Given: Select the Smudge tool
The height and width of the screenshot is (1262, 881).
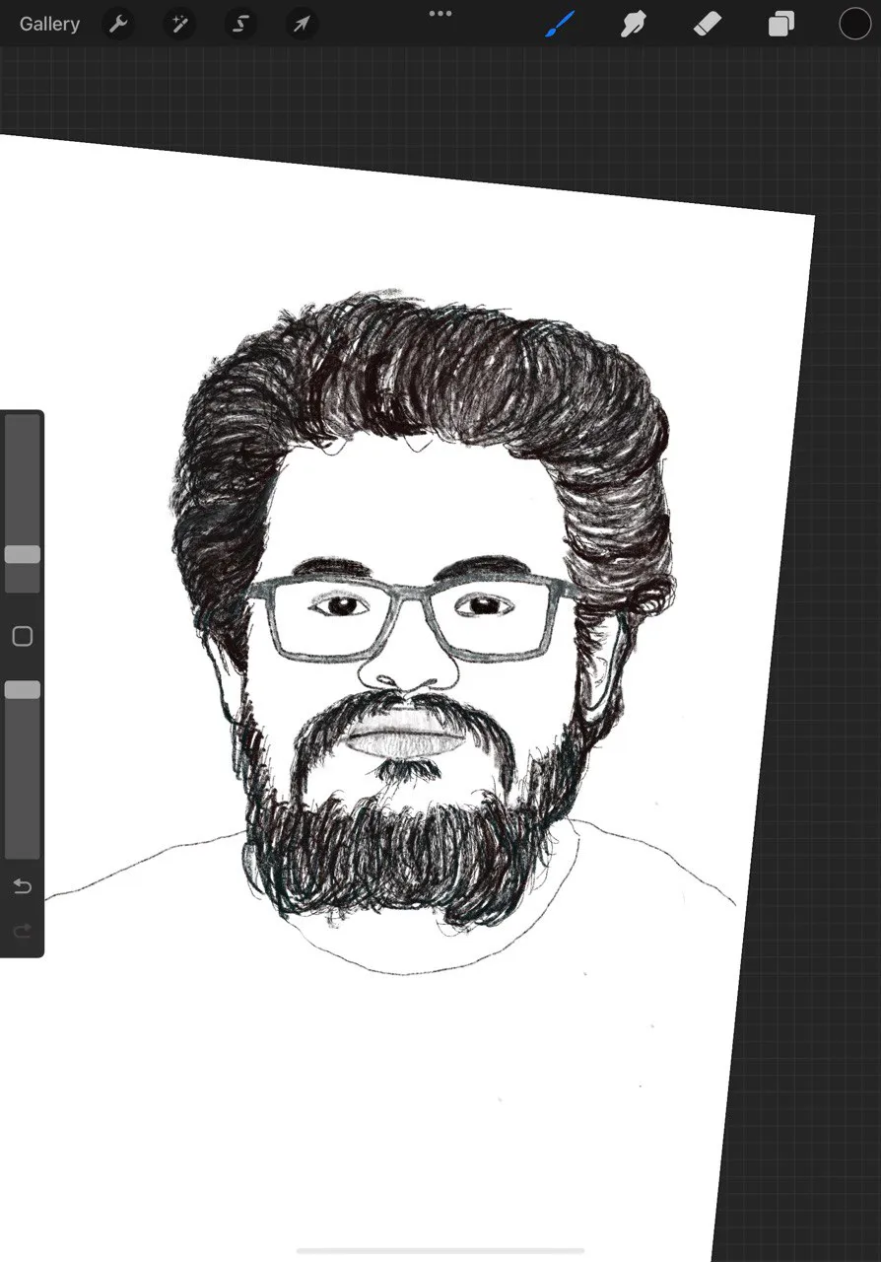Looking at the screenshot, I should click(x=633, y=24).
